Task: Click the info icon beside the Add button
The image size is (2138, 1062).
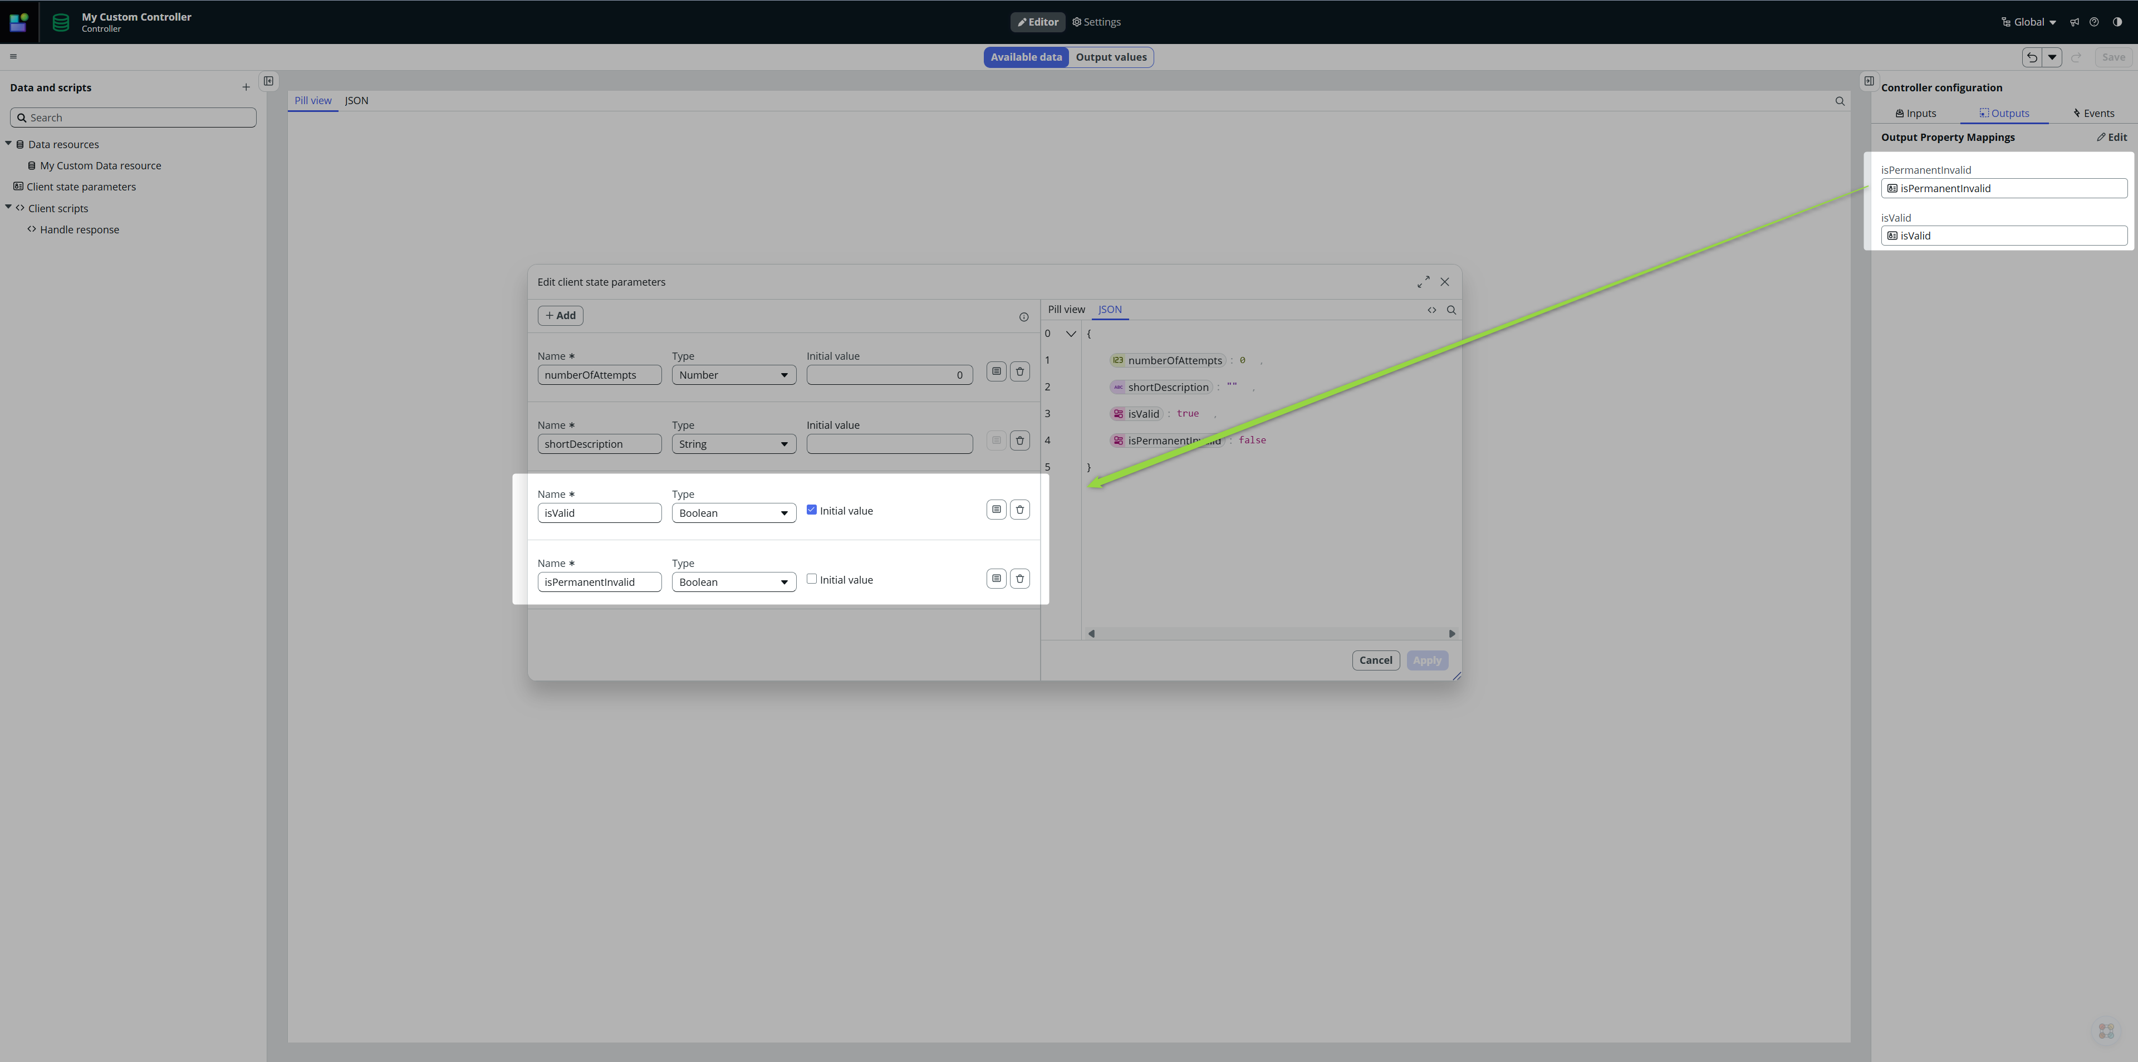Action: click(1023, 317)
